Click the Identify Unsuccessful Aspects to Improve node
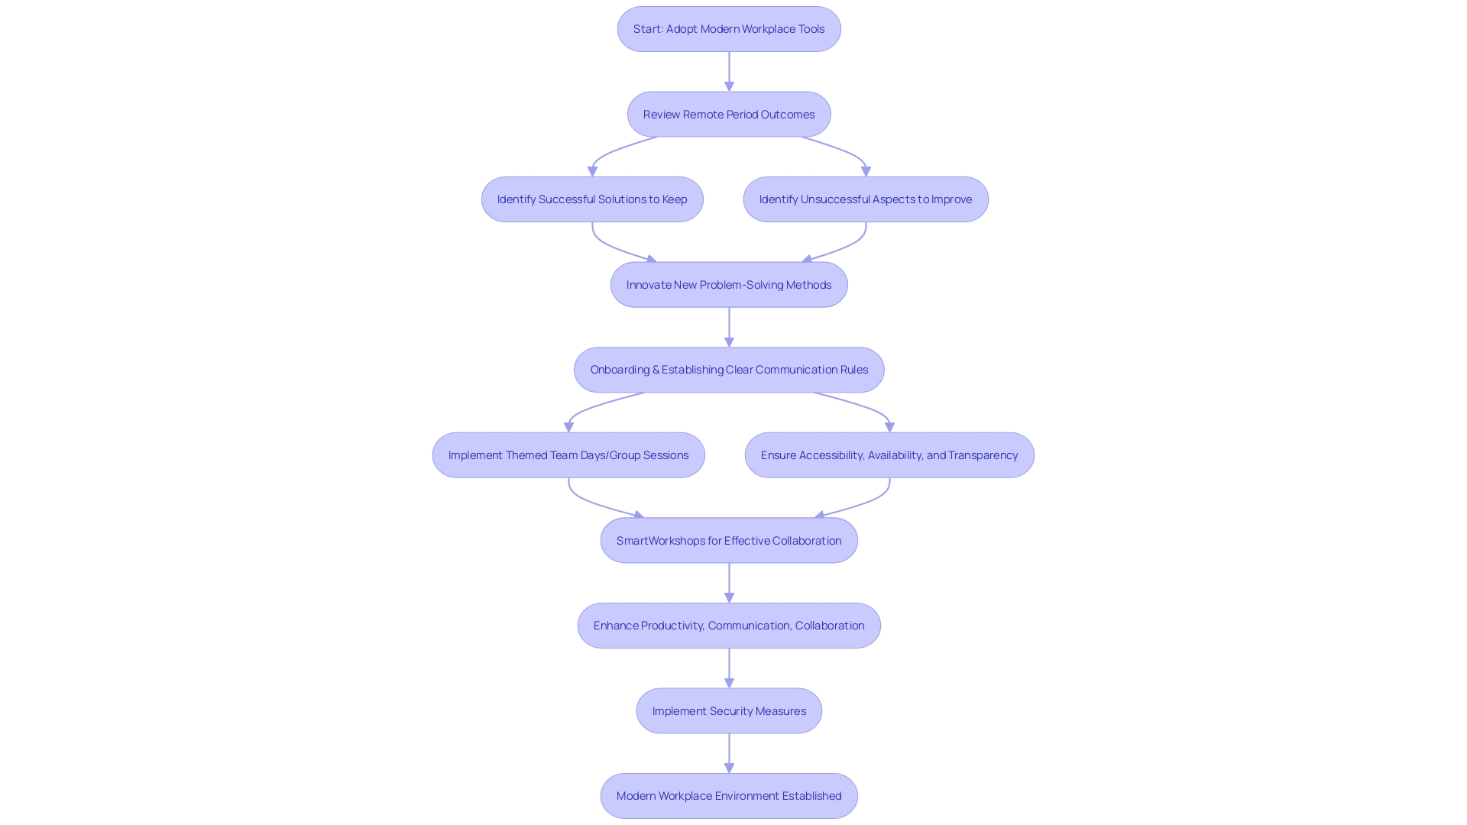This screenshot has height=825, width=1467. point(866,199)
